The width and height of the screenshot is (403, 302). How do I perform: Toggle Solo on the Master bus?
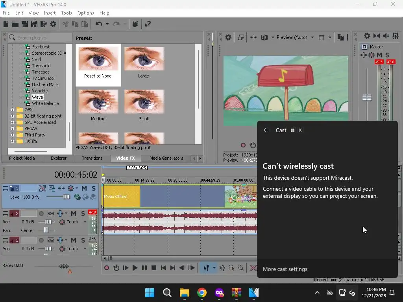(x=387, y=55)
